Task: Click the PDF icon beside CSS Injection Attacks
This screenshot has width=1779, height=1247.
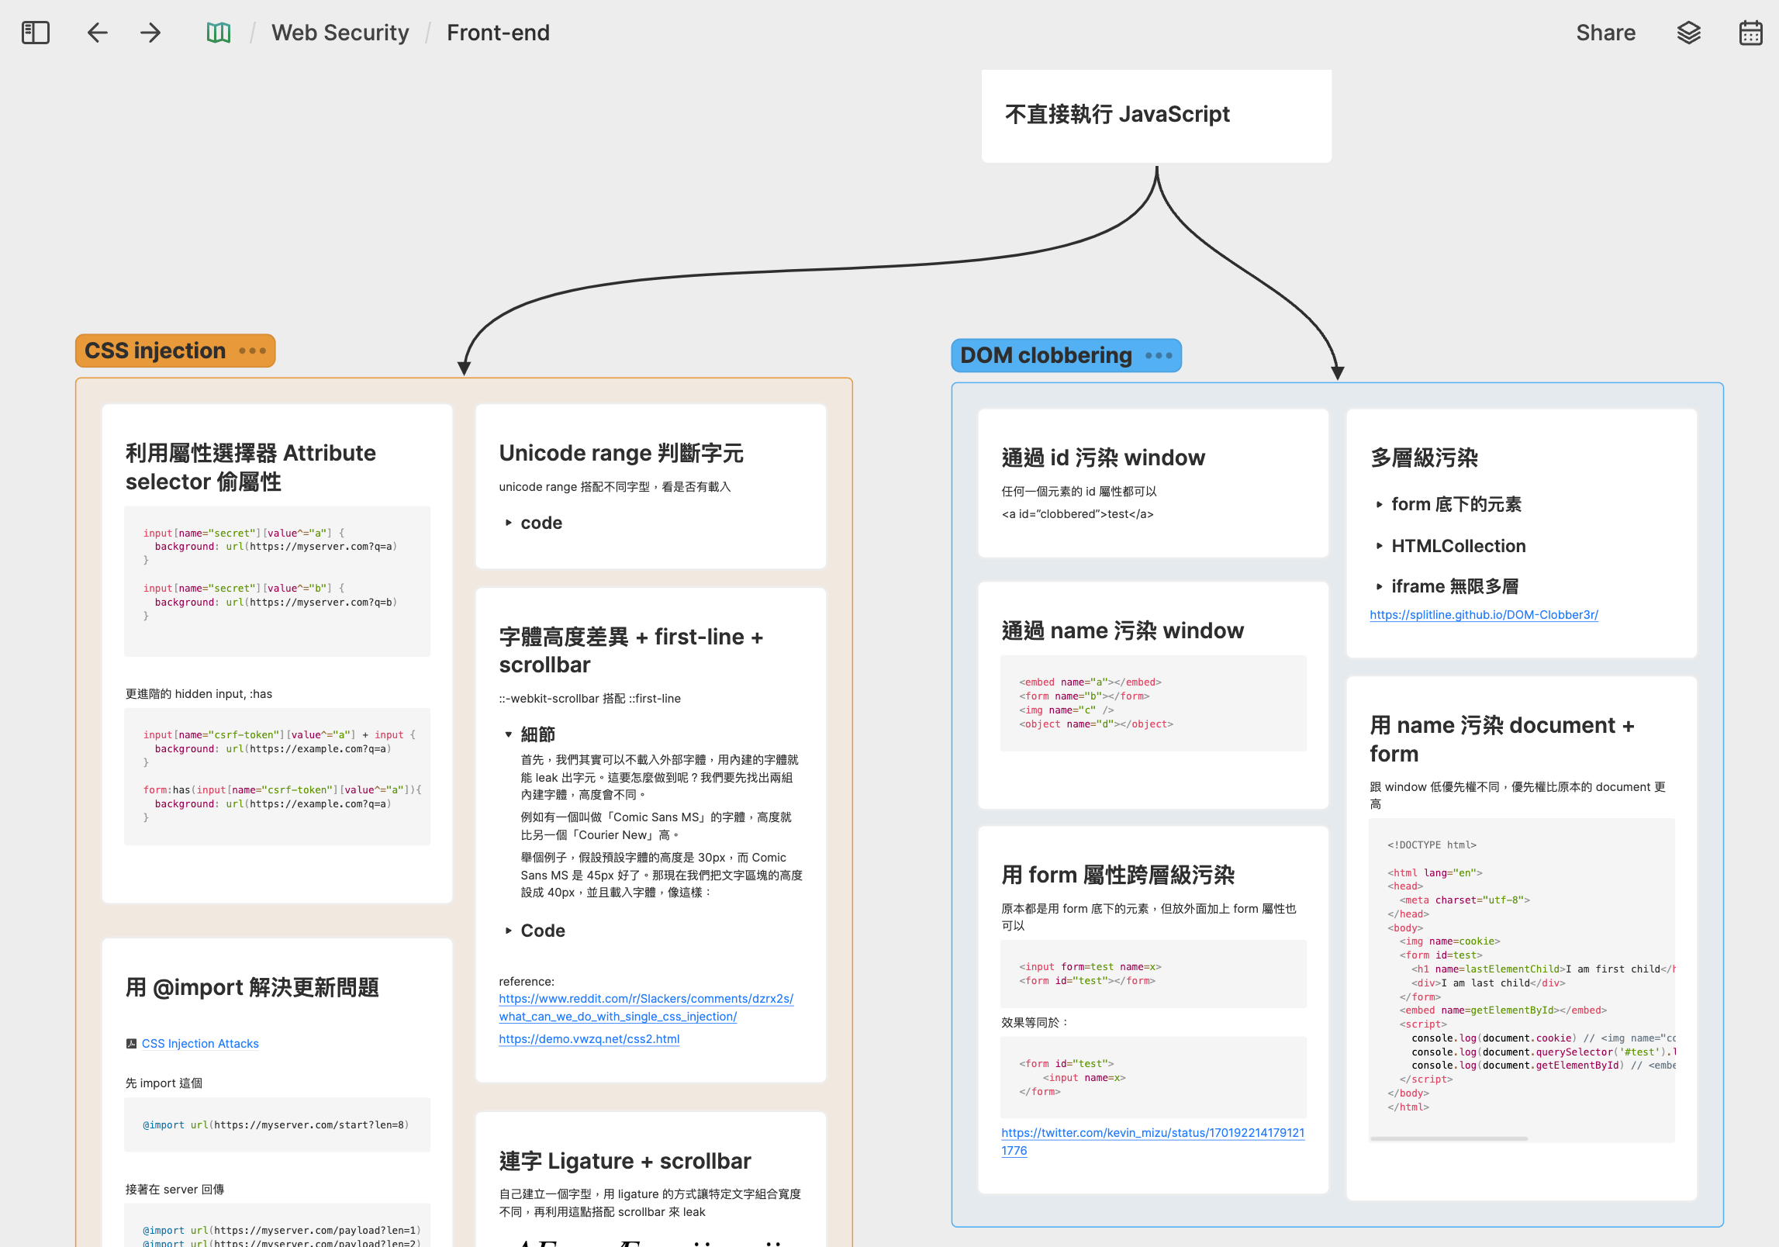Action: pos(131,1044)
